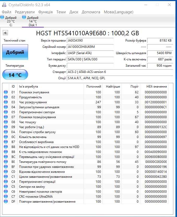The image size is (177, 217).
Task: Minimize the CrystalDiskInfo window
Action: pos(146,5)
